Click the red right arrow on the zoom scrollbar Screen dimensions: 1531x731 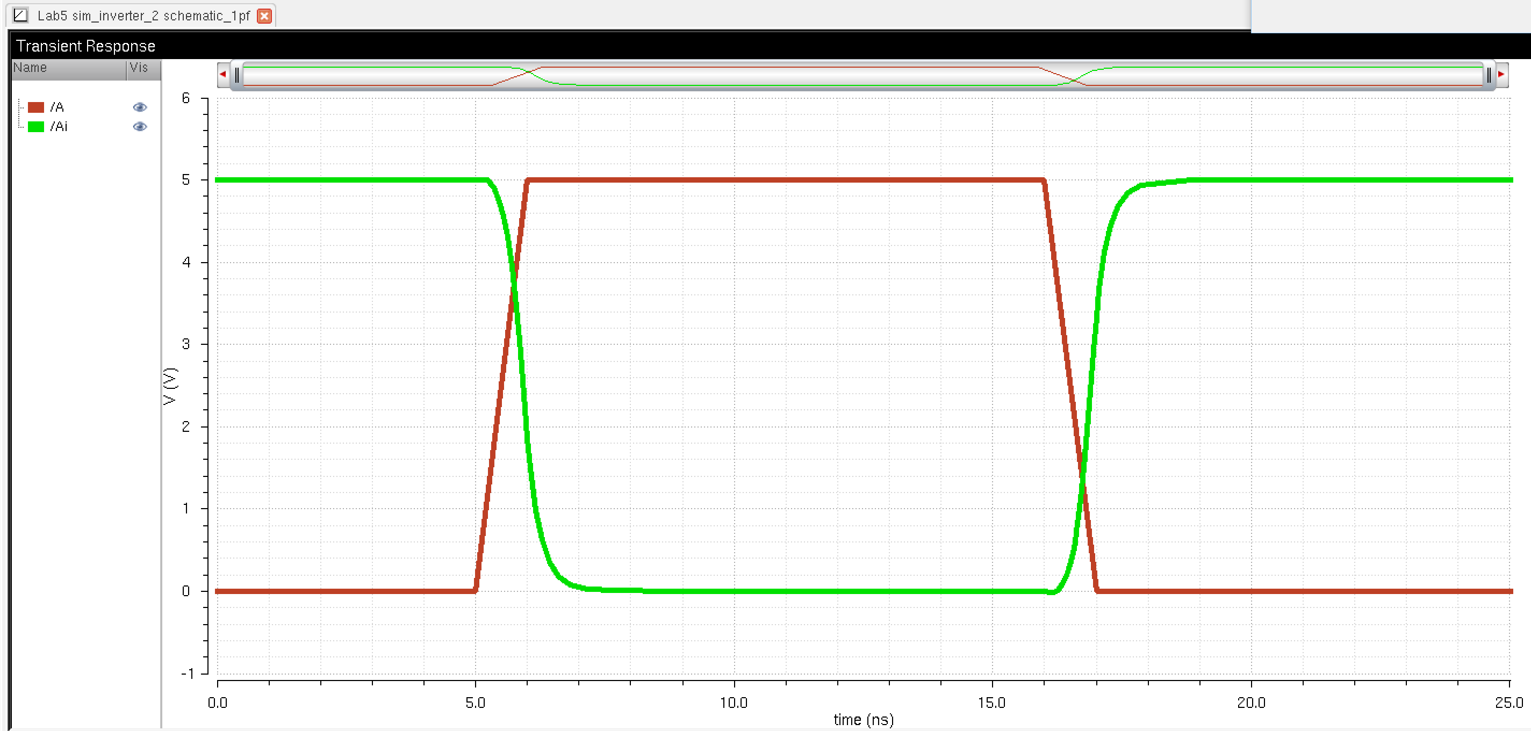(1501, 74)
